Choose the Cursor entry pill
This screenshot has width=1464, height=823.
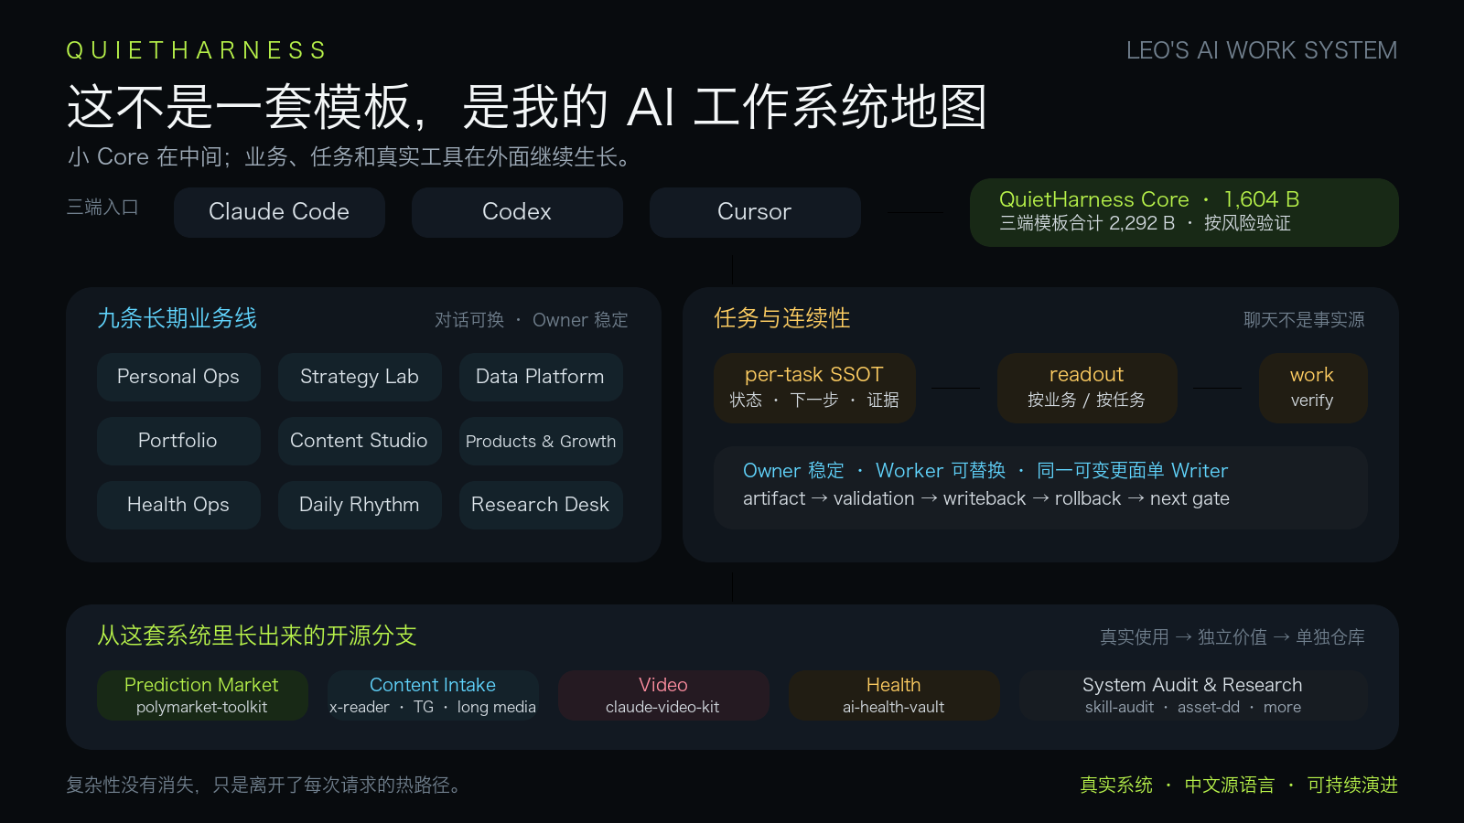point(755,212)
